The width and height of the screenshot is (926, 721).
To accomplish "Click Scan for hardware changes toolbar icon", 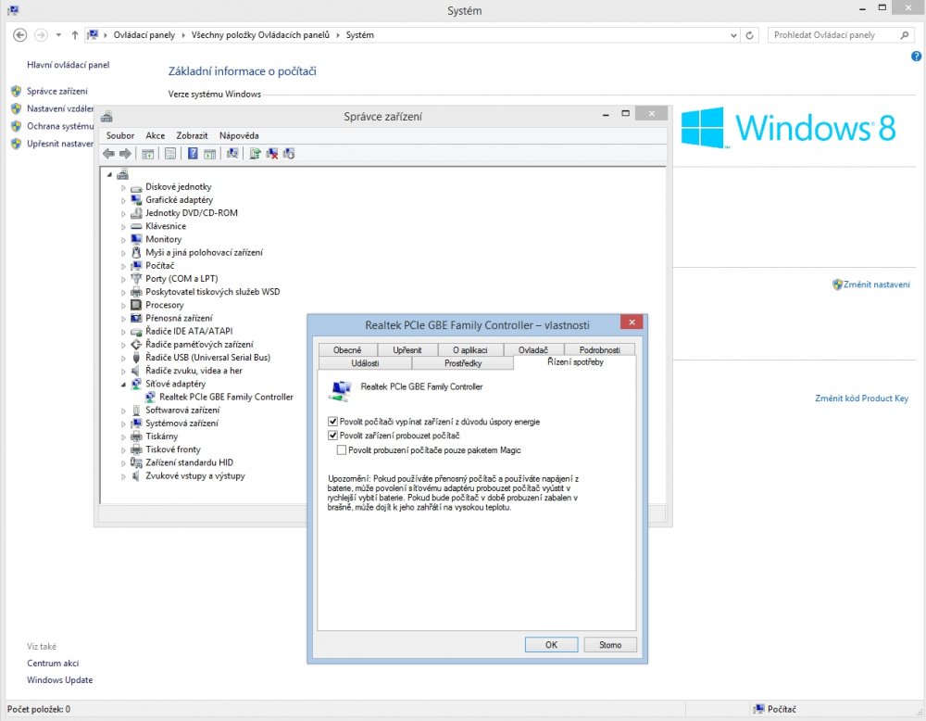I will point(232,154).
